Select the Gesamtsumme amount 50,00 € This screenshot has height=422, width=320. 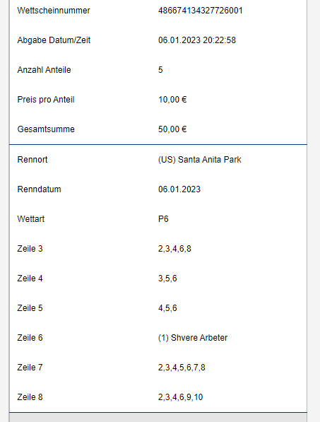click(x=172, y=129)
